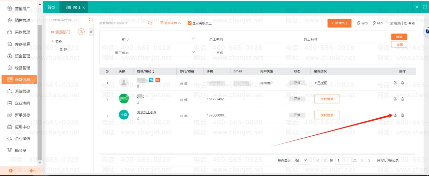Open the 帮助 help link

(409, 23)
